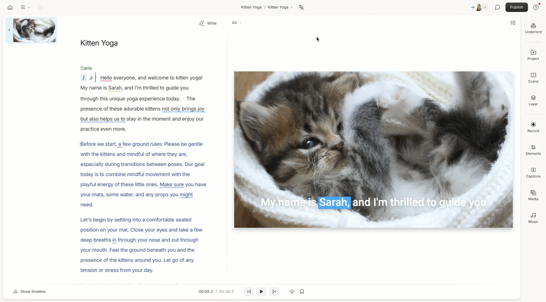
Task: Click the Publish button
Action: click(x=516, y=7)
